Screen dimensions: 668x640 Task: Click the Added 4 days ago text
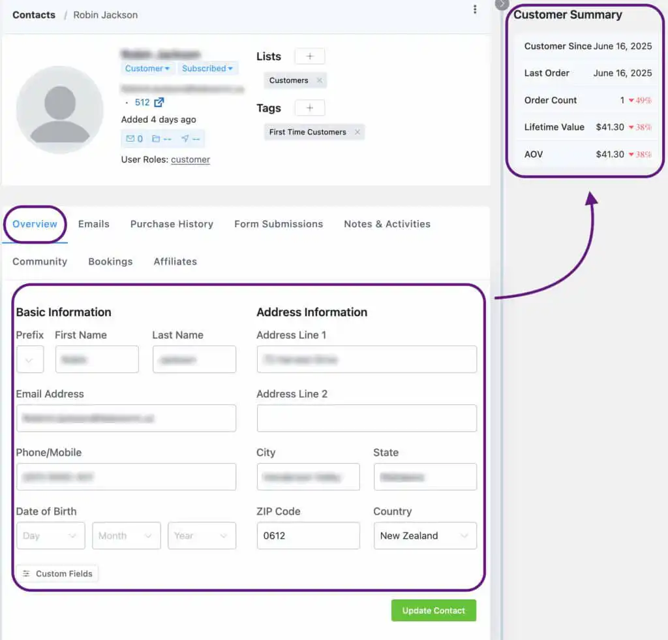click(159, 120)
